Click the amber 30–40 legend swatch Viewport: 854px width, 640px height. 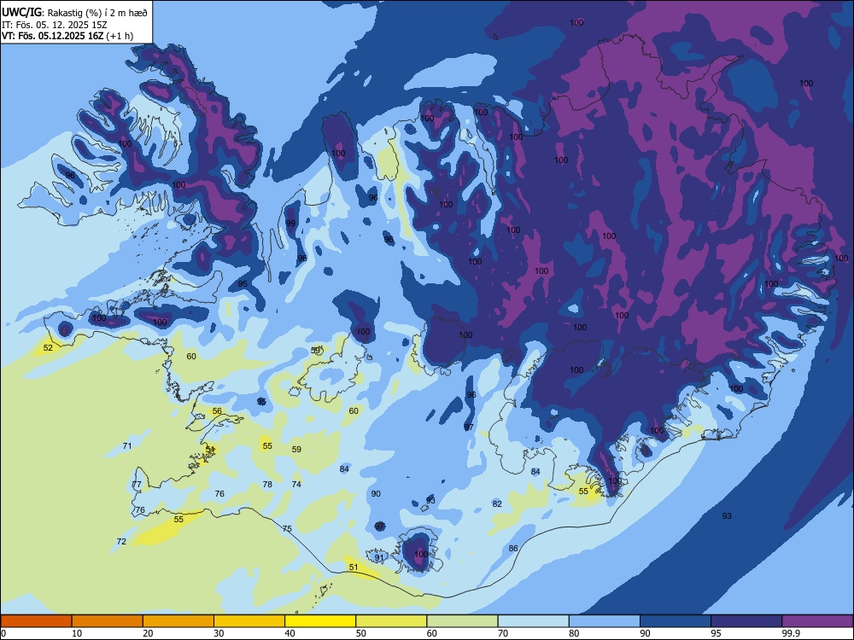tap(249, 621)
